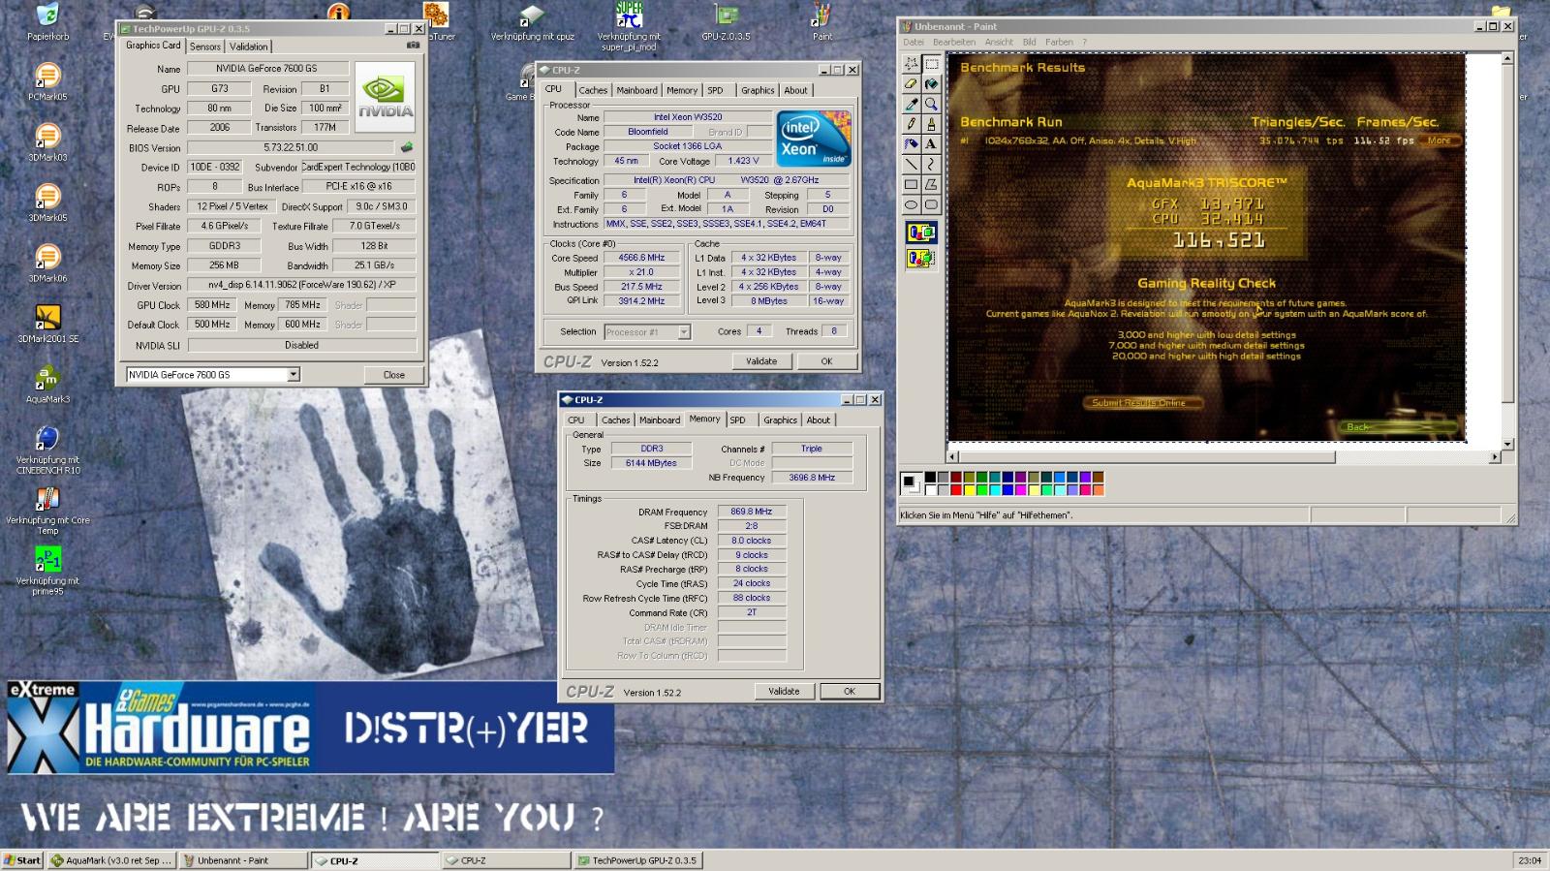Open the Ansicht menu in Paint

point(999,42)
